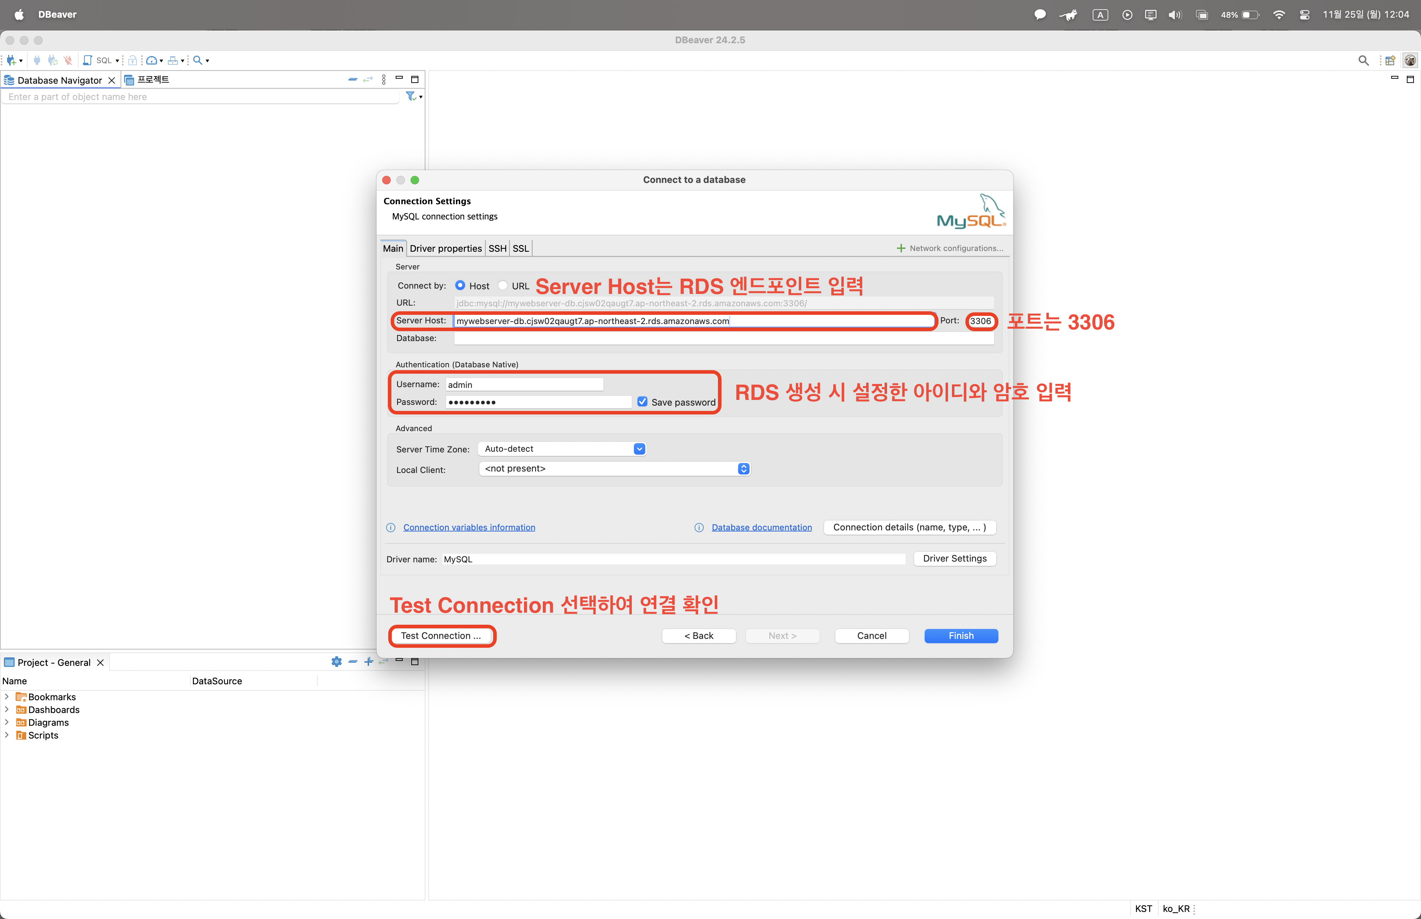Open the New Connection dropdown arrow
This screenshot has width=1421, height=919.
21,61
